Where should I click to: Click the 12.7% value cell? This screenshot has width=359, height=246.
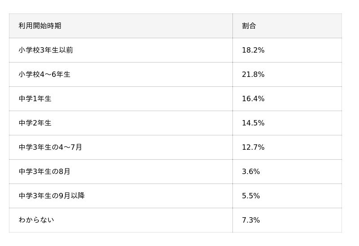click(x=253, y=148)
